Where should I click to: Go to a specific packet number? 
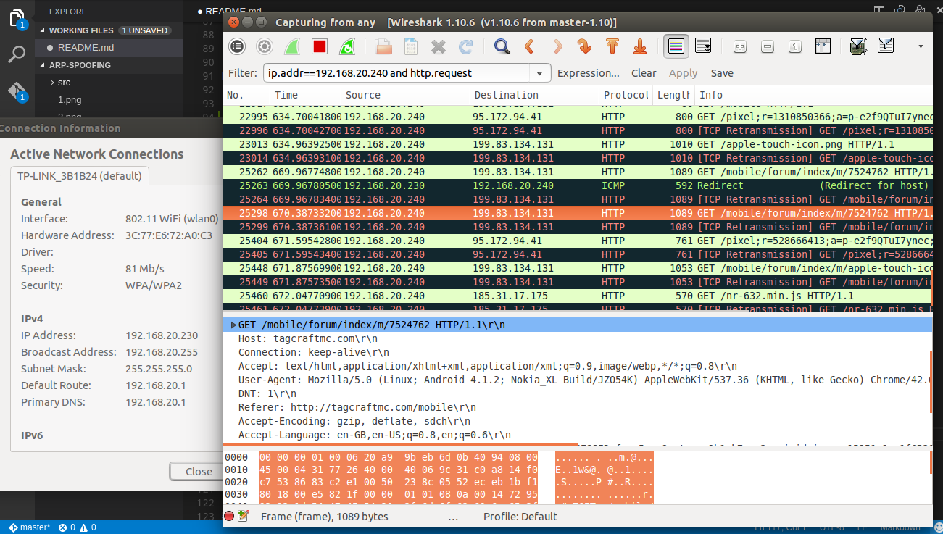(x=584, y=46)
